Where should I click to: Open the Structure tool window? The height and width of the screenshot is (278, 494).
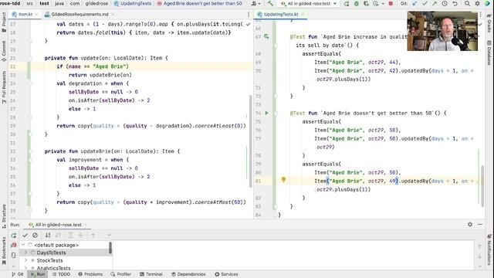click(4, 216)
